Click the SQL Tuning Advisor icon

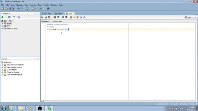[x=58, y=17]
